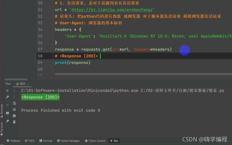Click the <Response [200]> console output

click(x=40, y=97)
